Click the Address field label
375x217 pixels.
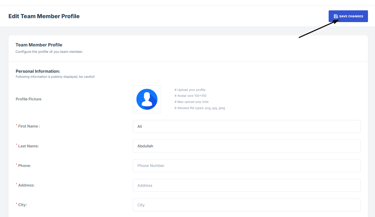[26, 185]
